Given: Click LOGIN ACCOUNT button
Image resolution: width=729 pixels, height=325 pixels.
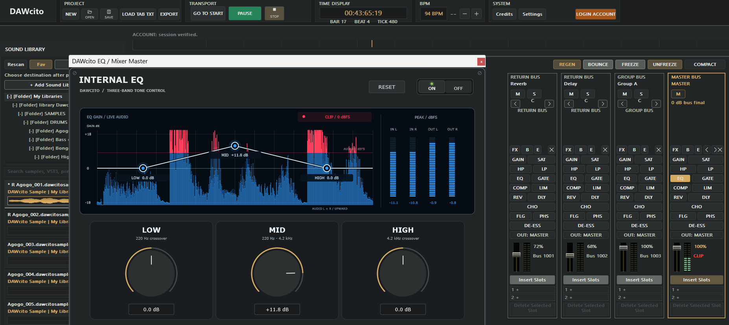Looking at the screenshot, I should click(x=596, y=14).
